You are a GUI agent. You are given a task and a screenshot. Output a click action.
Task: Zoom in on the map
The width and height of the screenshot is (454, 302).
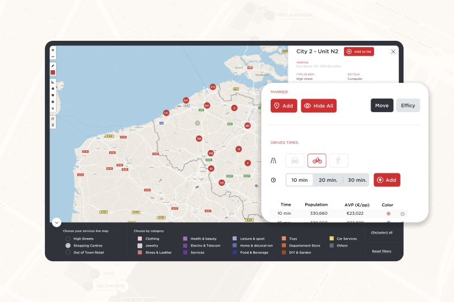tap(53, 50)
